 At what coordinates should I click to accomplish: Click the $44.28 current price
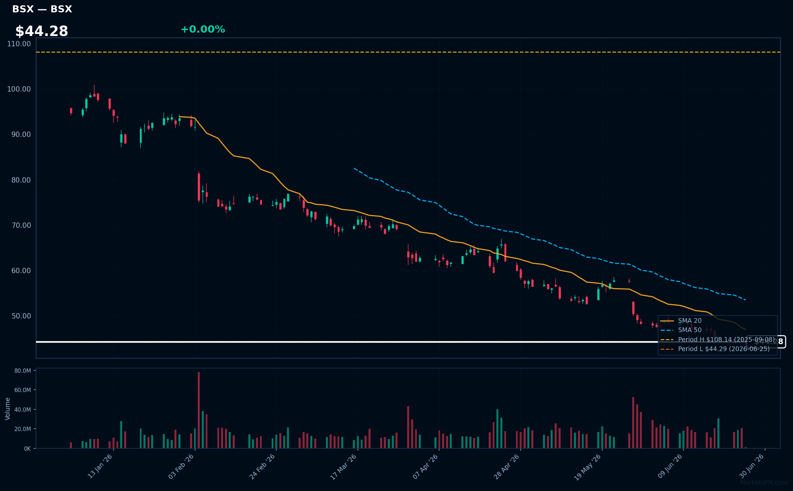pyautogui.click(x=42, y=31)
